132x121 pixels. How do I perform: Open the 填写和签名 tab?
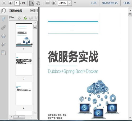point(110,3)
